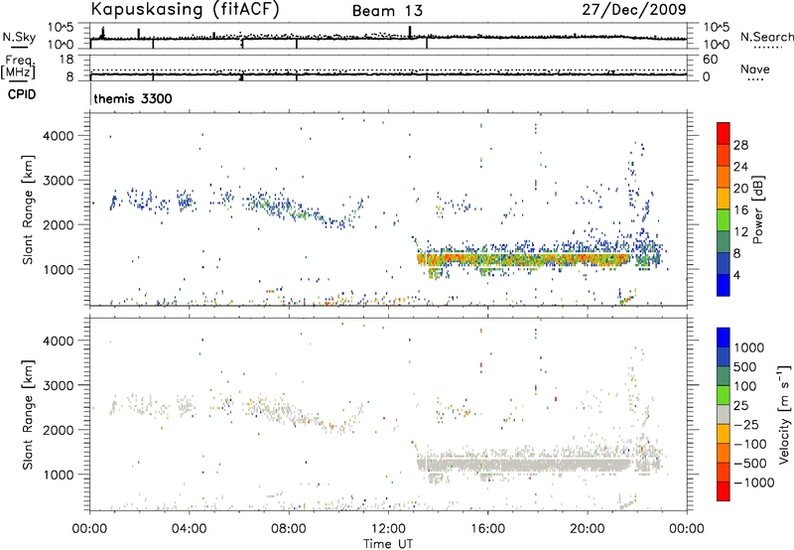The image size is (794, 550).
Task: Click the Kapuskasing (fitACF) title
Action: (186, 10)
